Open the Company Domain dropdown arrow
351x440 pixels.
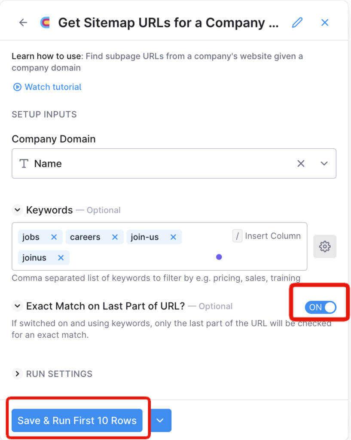coord(324,164)
